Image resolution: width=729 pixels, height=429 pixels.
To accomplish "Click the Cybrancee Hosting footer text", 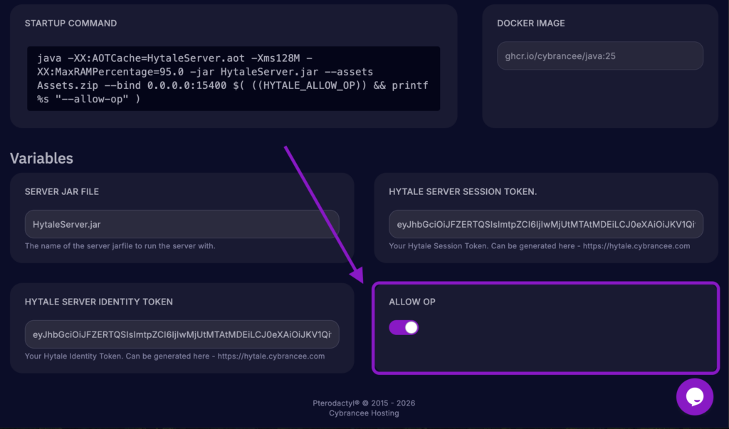I will tap(364, 412).
